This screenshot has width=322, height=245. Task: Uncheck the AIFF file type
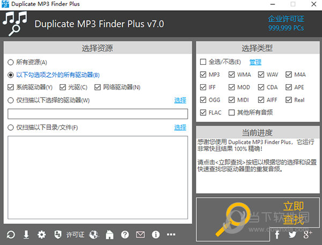[x=261, y=100]
